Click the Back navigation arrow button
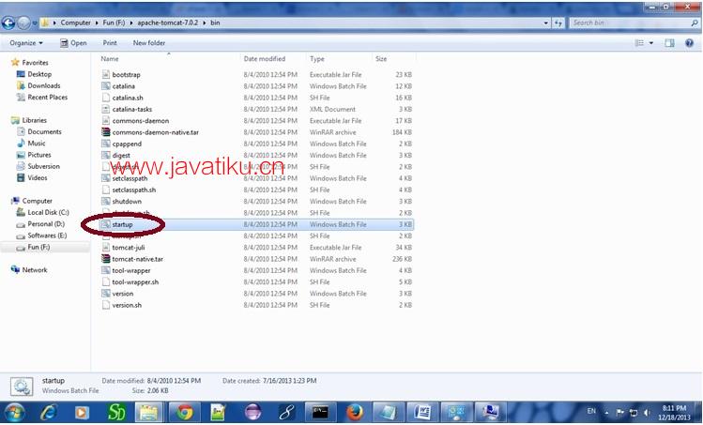Viewport: 703px width, 425px height. 9,23
